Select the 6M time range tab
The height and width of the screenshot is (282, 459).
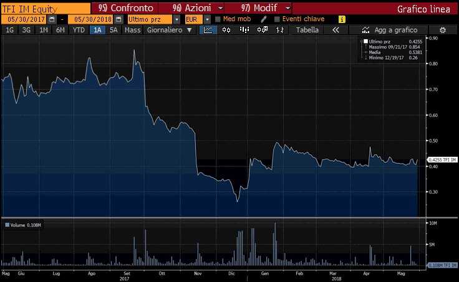tap(60, 30)
